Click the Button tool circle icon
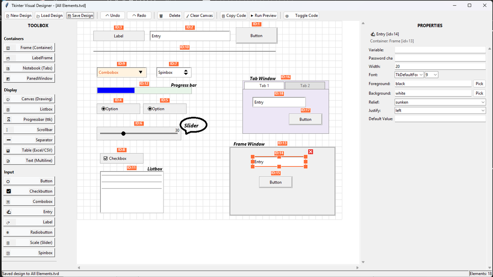 [8, 181]
